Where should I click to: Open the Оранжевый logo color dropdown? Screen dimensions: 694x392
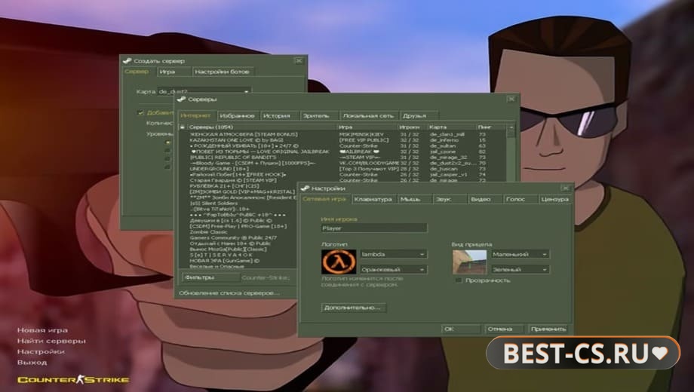pos(394,269)
